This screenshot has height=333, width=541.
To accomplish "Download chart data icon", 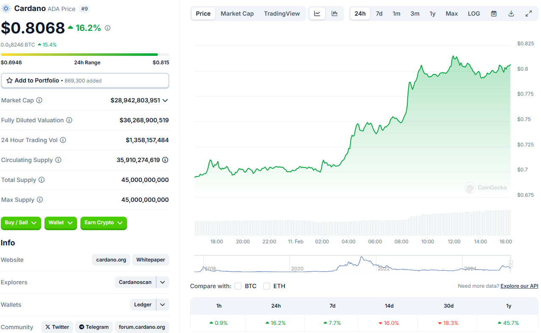I will 511,14.
